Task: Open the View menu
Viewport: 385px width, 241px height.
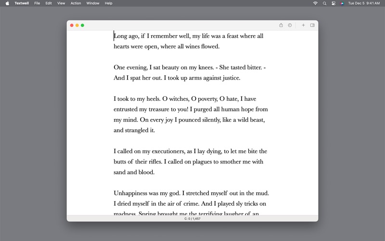Action: (x=61, y=3)
